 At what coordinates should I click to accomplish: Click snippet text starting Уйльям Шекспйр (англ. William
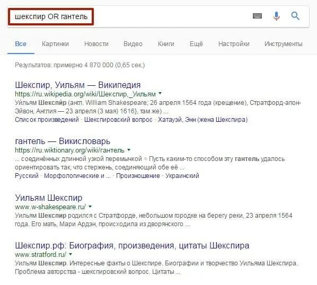coord(158,107)
